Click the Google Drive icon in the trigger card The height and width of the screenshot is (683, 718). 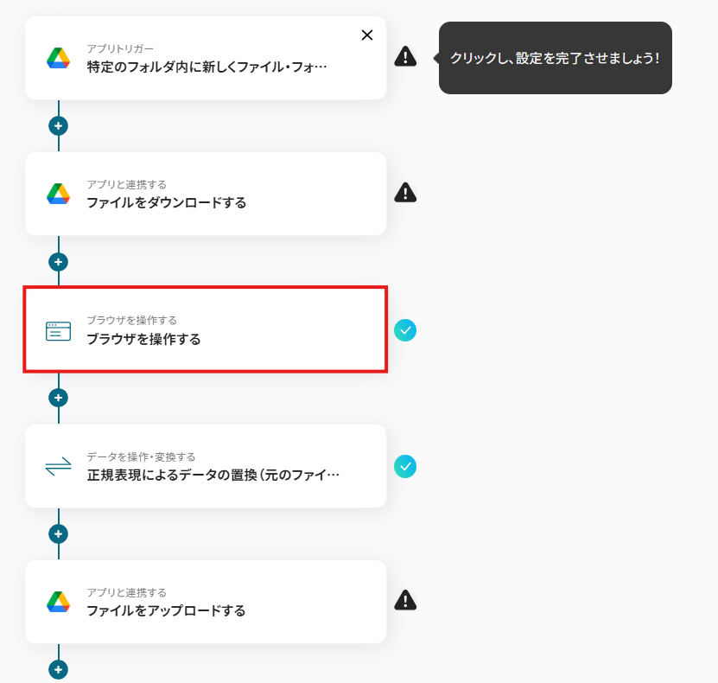pyautogui.click(x=58, y=58)
